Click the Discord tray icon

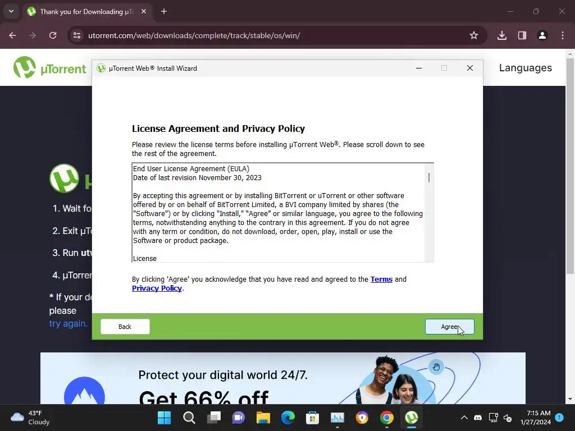pos(478,418)
